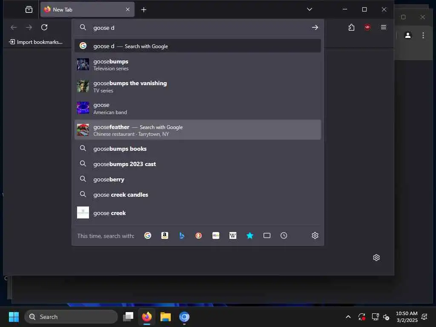Click the Go arrow in address bar
436x327 pixels.
pos(315,28)
